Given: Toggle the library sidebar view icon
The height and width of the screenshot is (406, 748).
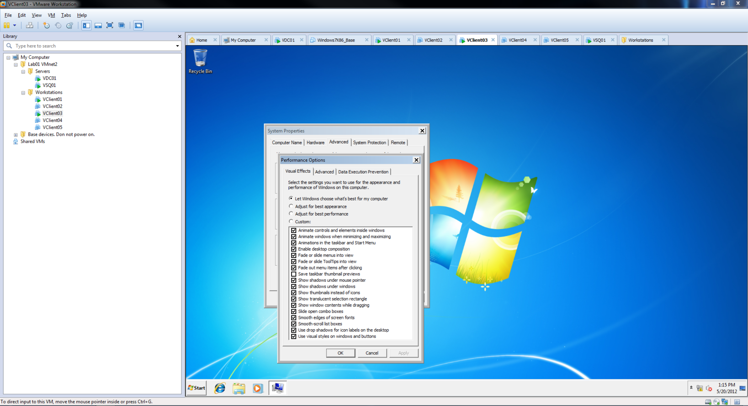Looking at the screenshot, I should pos(86,26).
